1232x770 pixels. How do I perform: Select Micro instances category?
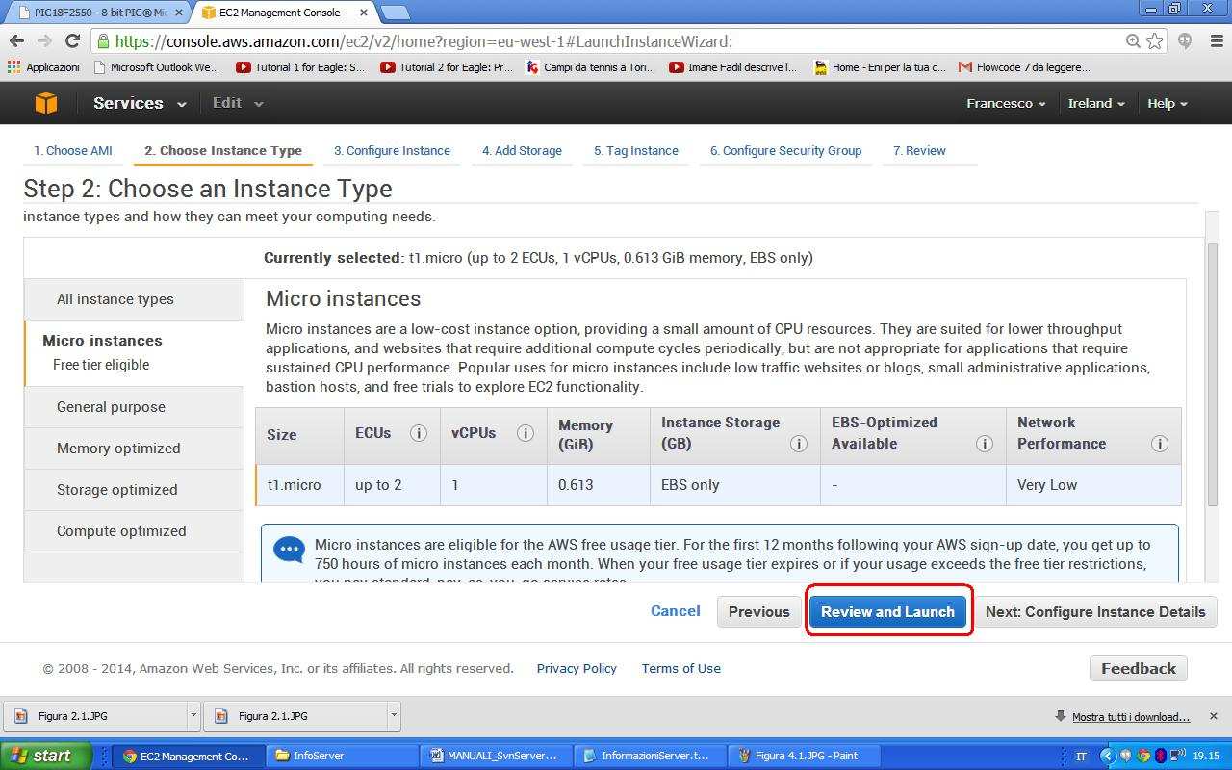pos(134,352)
